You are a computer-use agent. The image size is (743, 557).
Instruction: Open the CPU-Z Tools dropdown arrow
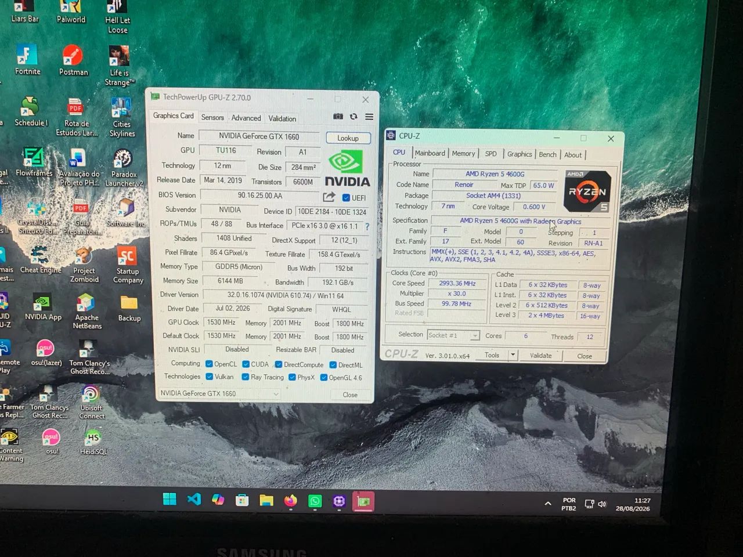click(x=513, y=355)
